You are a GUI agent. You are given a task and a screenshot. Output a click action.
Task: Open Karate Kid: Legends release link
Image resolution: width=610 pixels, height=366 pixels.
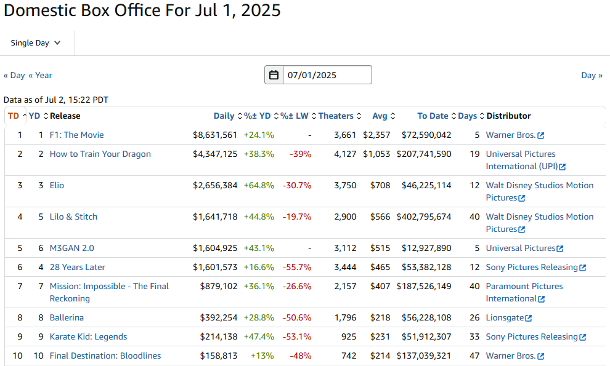tap(88, 336)
